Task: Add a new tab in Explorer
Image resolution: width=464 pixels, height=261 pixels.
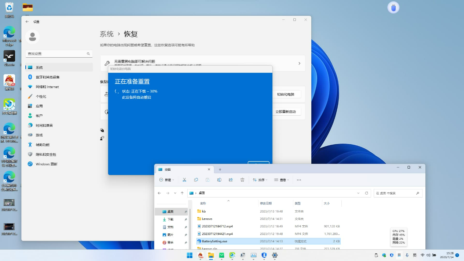Action: [220, 170]
